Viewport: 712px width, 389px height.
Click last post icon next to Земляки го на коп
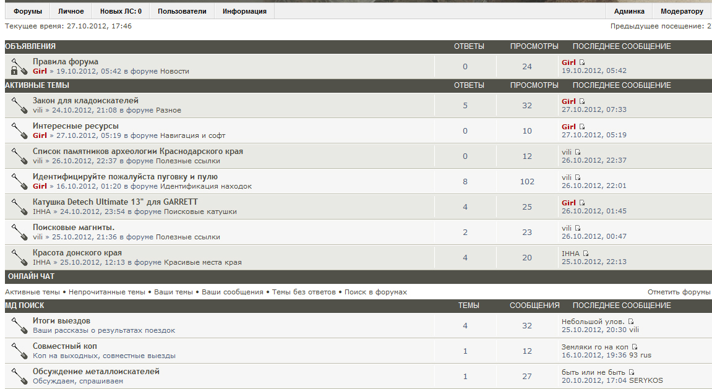point(635,347)
